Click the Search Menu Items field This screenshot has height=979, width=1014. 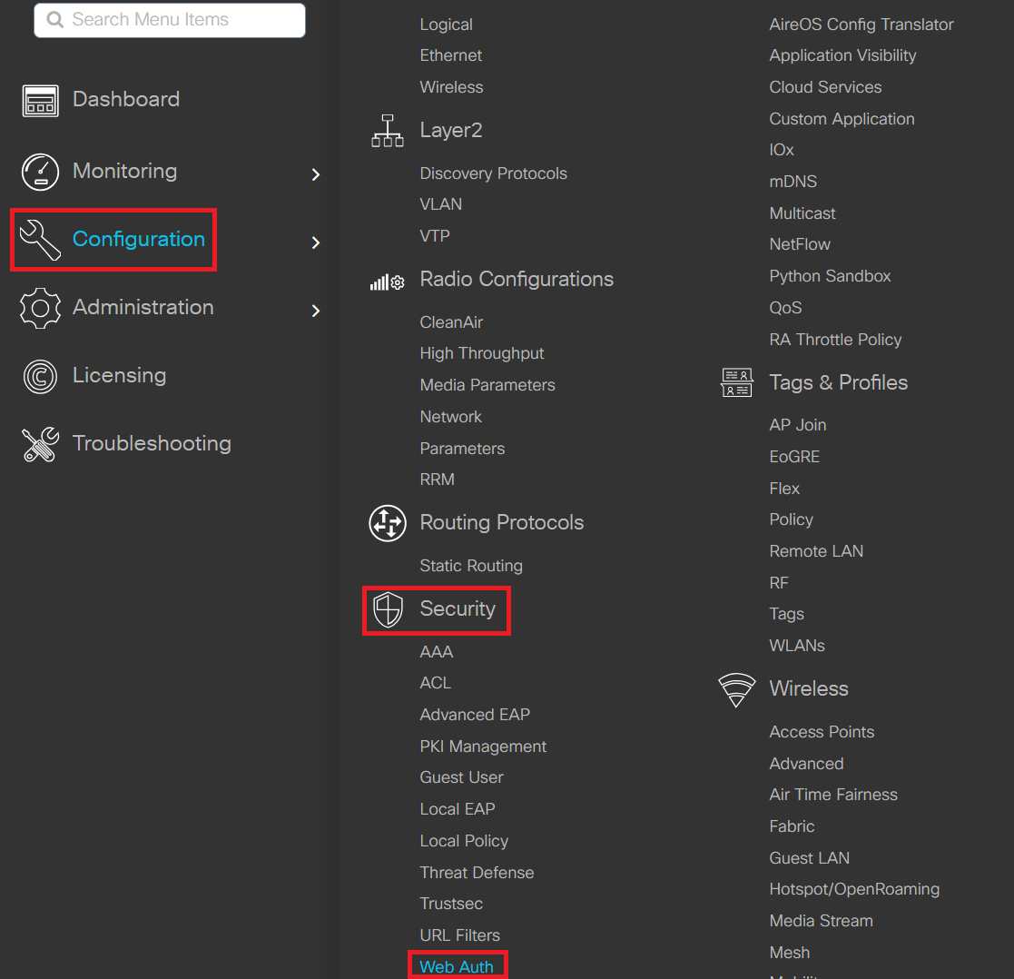tap(170, 20)
